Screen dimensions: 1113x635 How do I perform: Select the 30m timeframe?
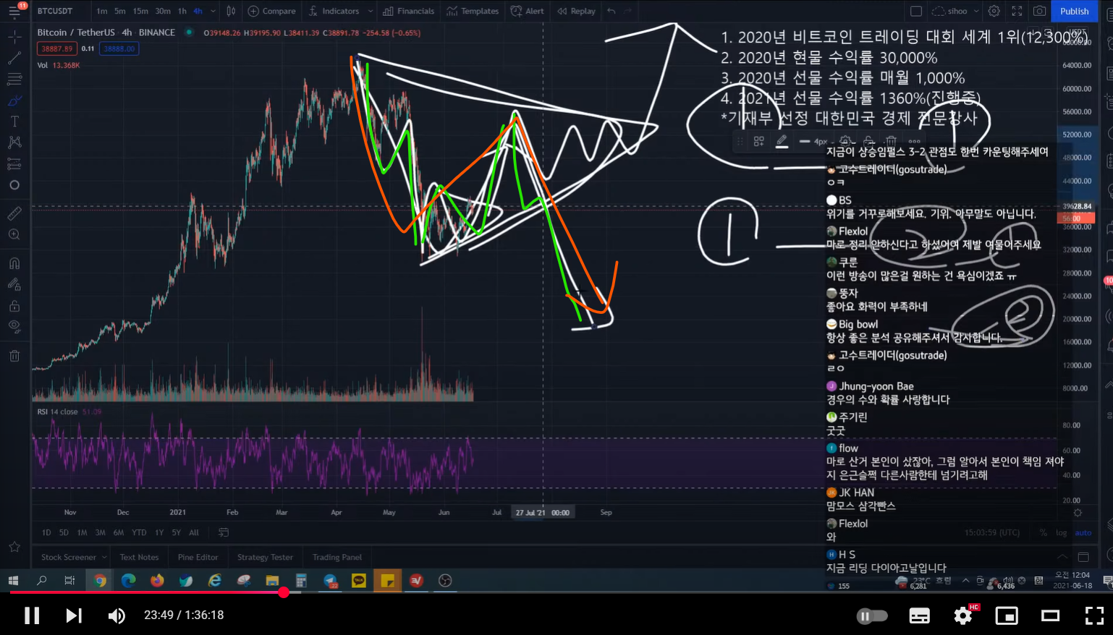point(163,11)
